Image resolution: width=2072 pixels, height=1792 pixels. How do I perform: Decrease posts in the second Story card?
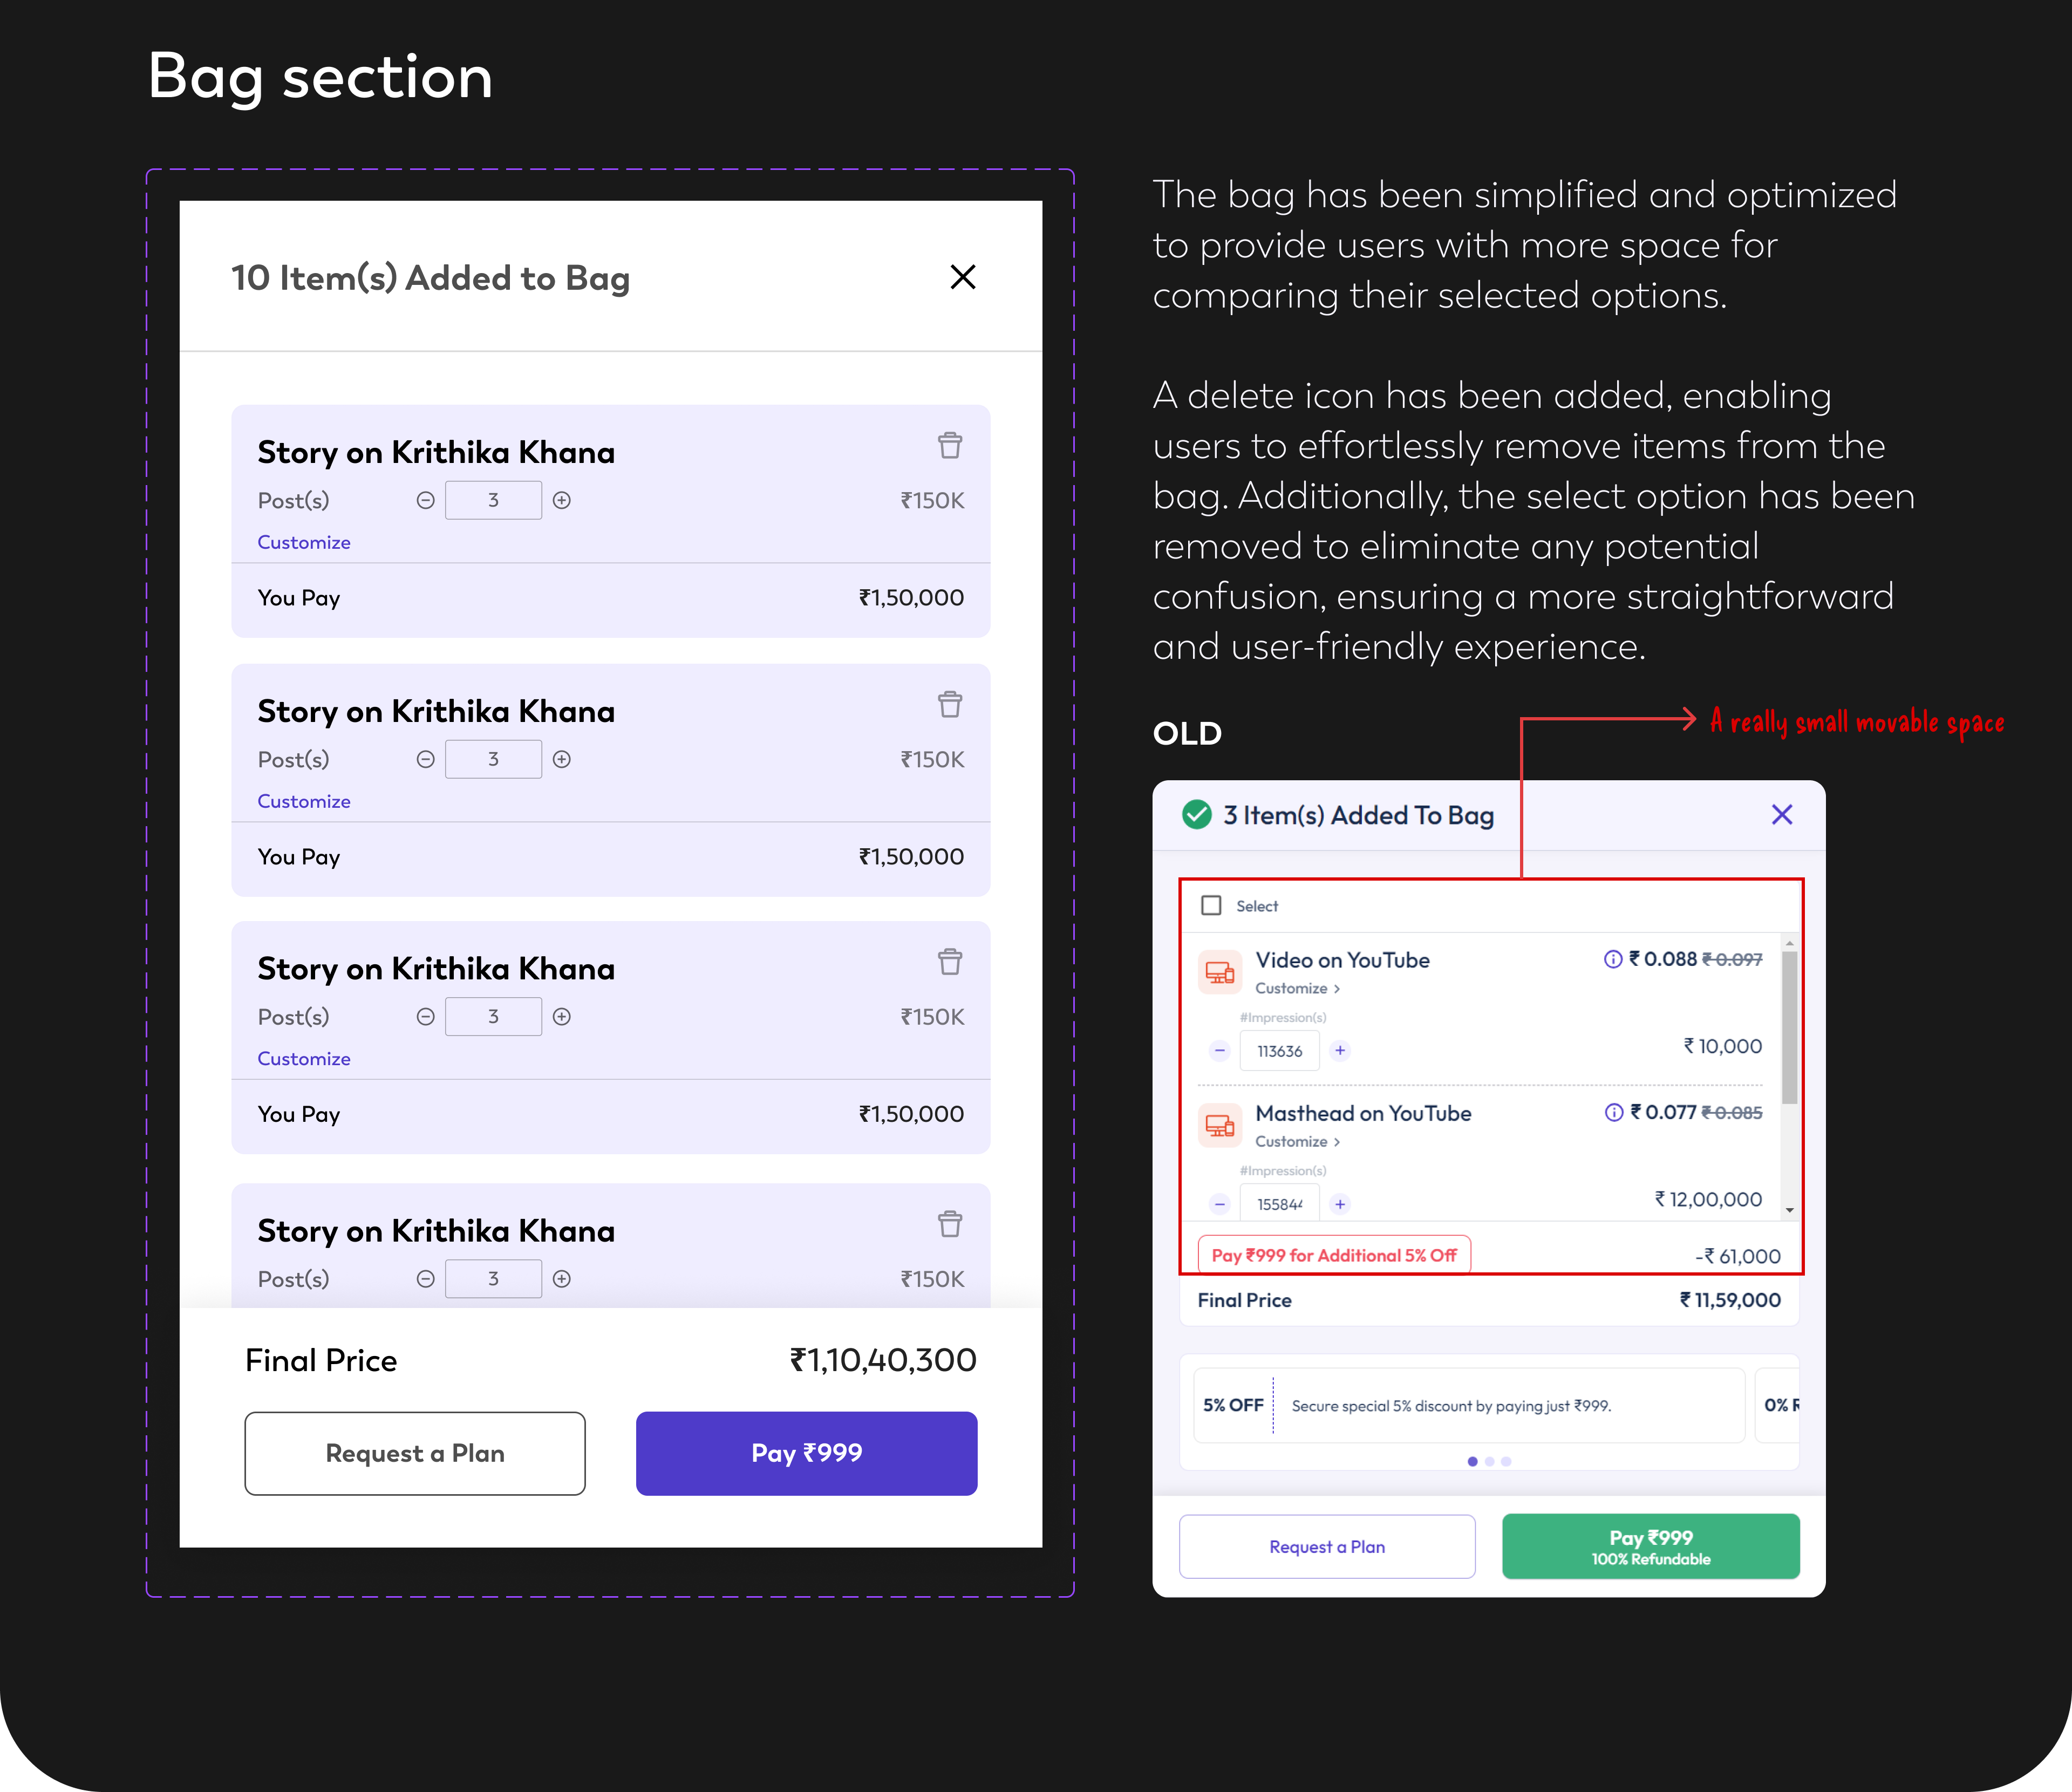pos(425,759)
